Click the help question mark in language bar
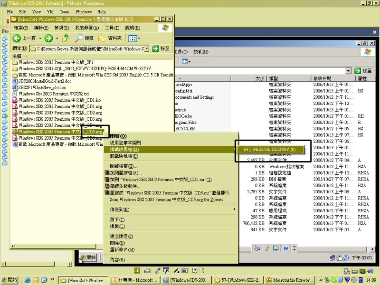380x285 pixels. click(195, 270)
